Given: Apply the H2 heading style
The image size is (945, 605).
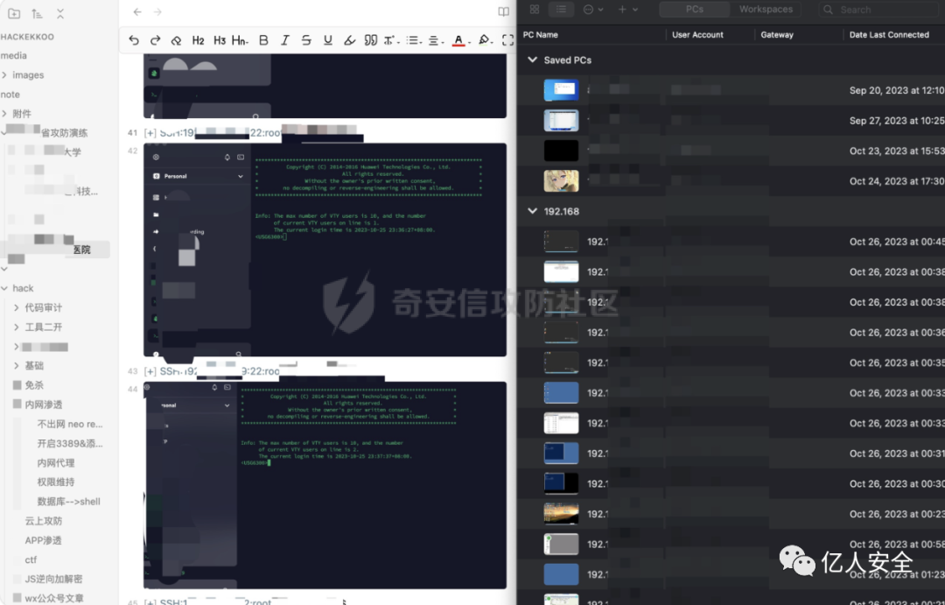Looking at the screenshot, I should (x=198, y=40).
